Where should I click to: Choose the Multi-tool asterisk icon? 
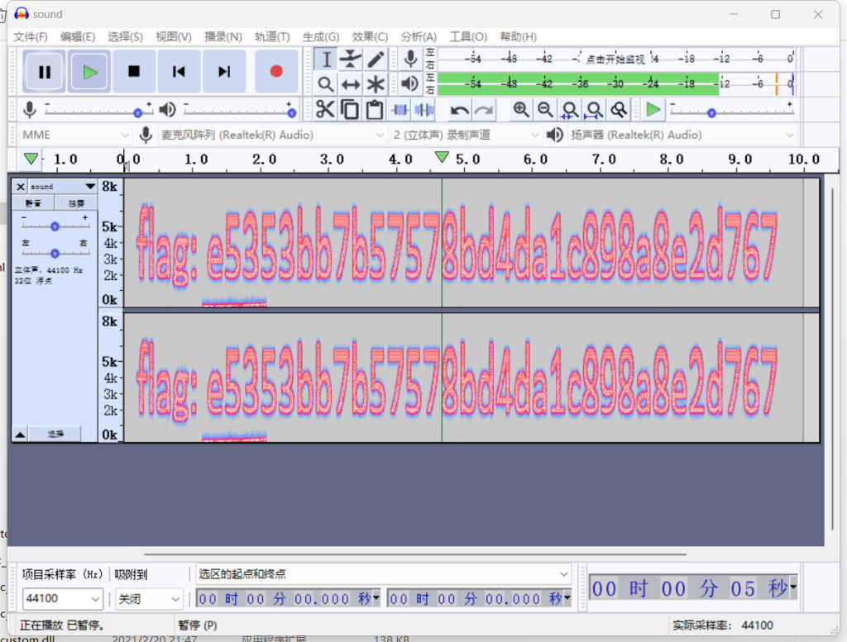click(x=376, y=84)
